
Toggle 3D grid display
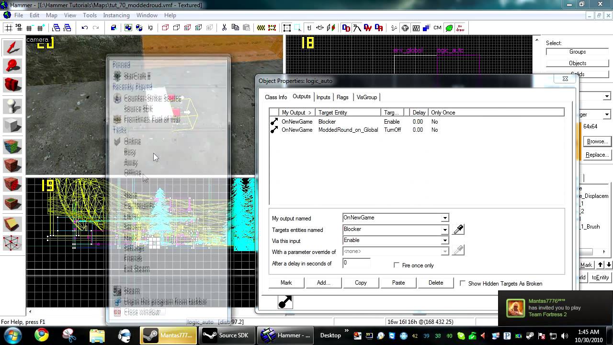[x=19, y=28]
